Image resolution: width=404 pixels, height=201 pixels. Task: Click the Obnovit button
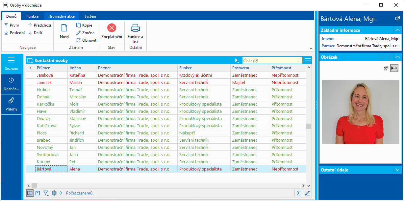point(86,40)
